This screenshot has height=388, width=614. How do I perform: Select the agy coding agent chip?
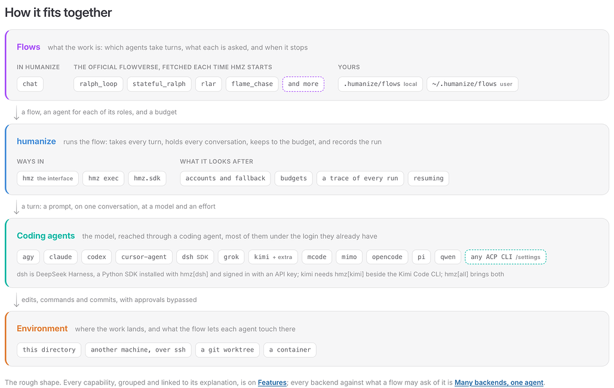pyautogui.click(x=28, y=257)
